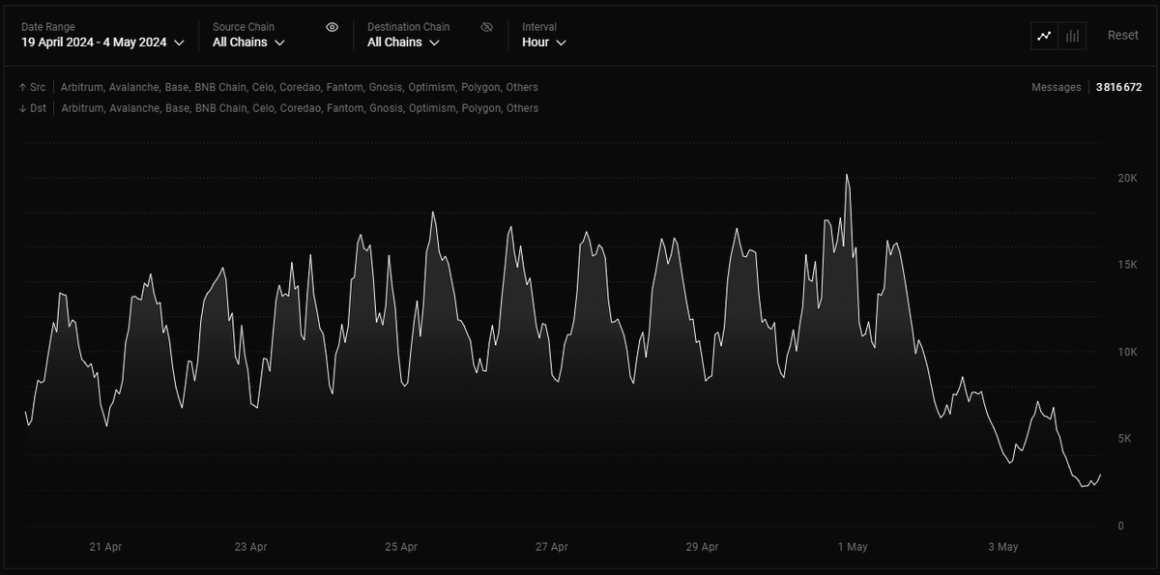Click Optimism in the Src row

pos(430,87)
